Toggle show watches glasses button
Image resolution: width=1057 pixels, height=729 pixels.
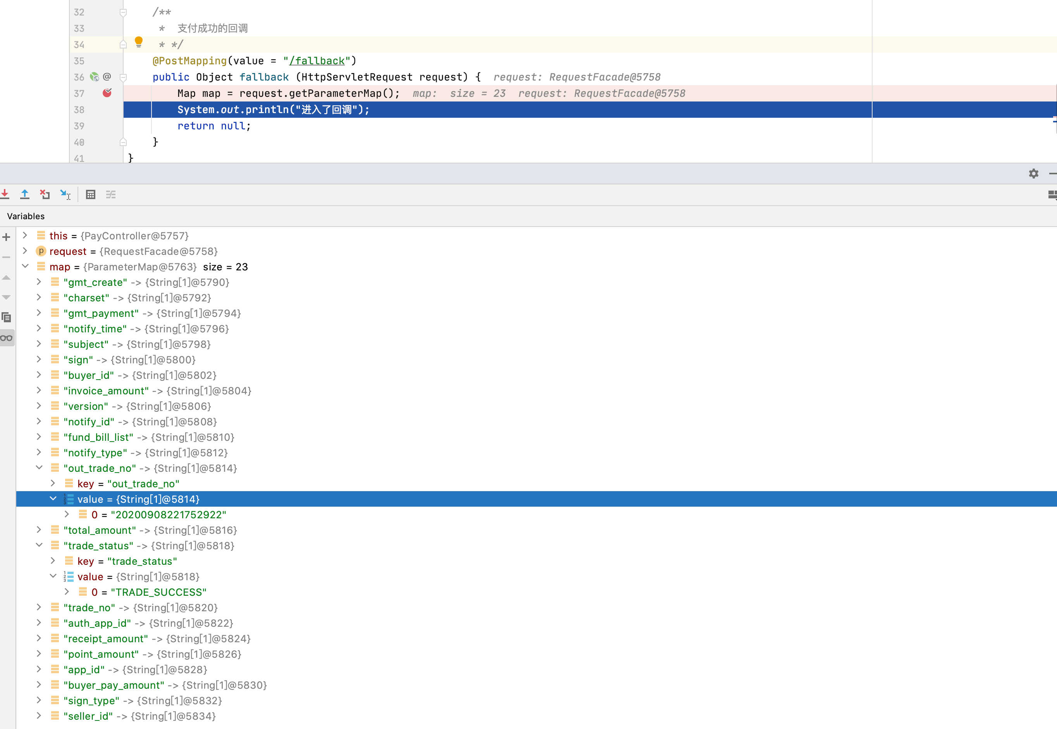[x=7, y=338]
